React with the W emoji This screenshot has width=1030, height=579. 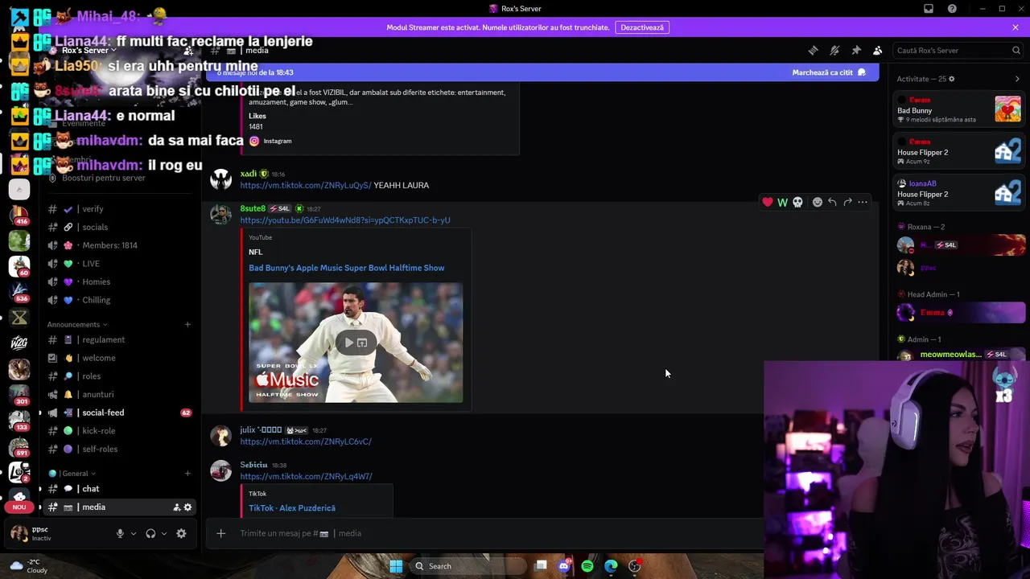[782, 202]
